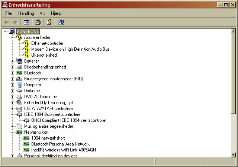Collapse the FONEBONE root node
The image size is (238, 167).
pos(6,31)
